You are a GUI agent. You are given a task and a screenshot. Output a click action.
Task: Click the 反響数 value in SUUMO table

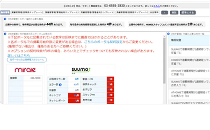coord(77,90)
